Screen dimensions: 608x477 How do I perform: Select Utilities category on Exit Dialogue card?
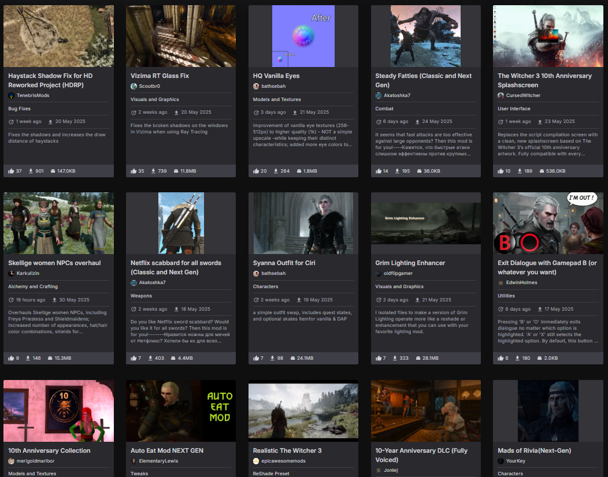(506, 296)
